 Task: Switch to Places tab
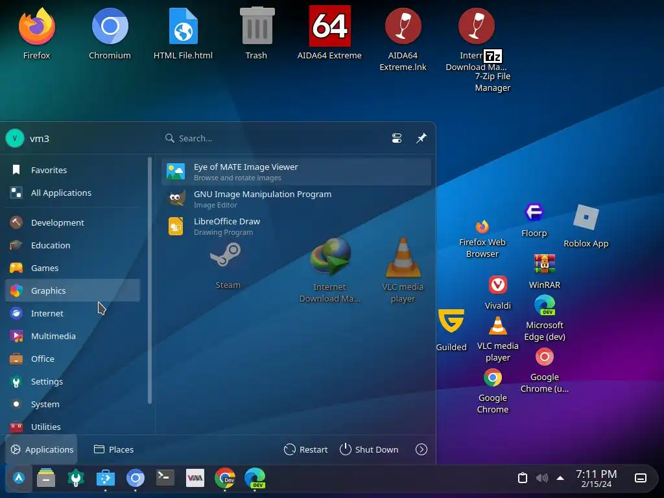pyautogui.click(x=113, y=449)
